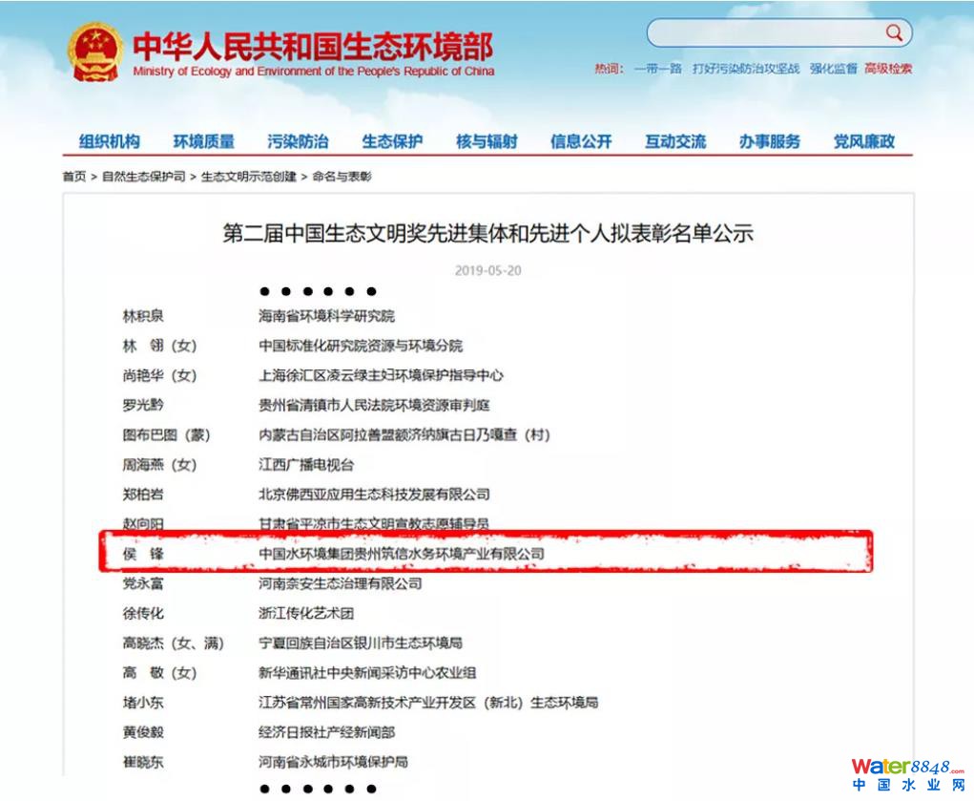Image resolution: width=974 pixels, height=801 pixels.
Task: Select the 互动交流 navigation item
Action: click(x=675, y=141)
